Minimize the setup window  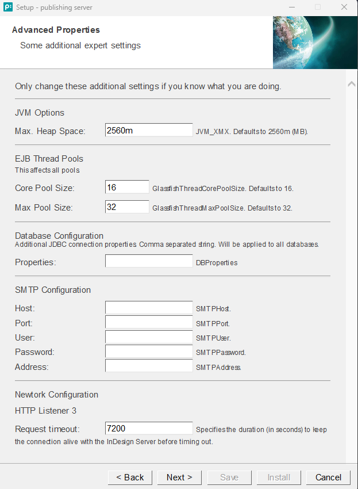(x=291, y=7)
